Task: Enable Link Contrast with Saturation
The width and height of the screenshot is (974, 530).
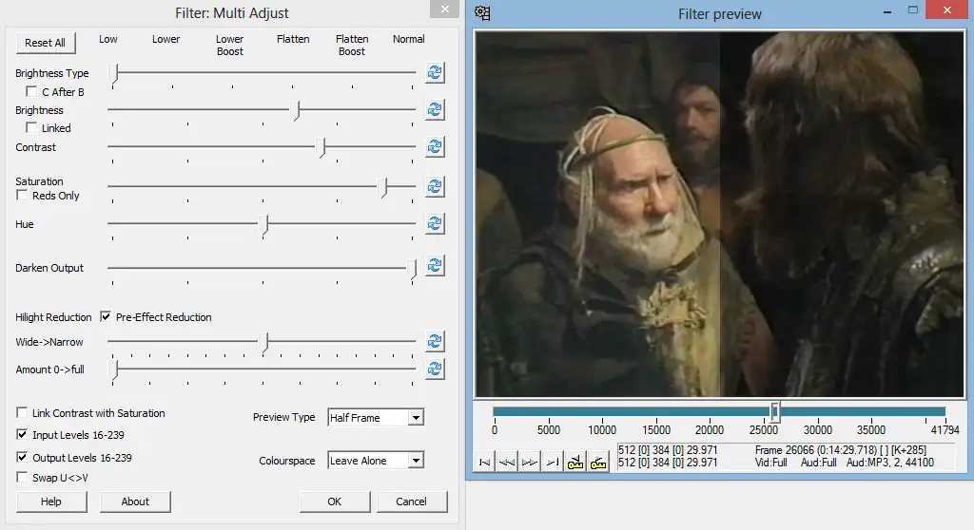Action: 22,413
